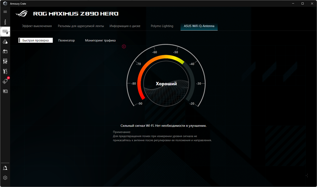Viewport: 317px width, 187px height.
Task: Click the -90 gauge label
Action: tap(140, 103)
